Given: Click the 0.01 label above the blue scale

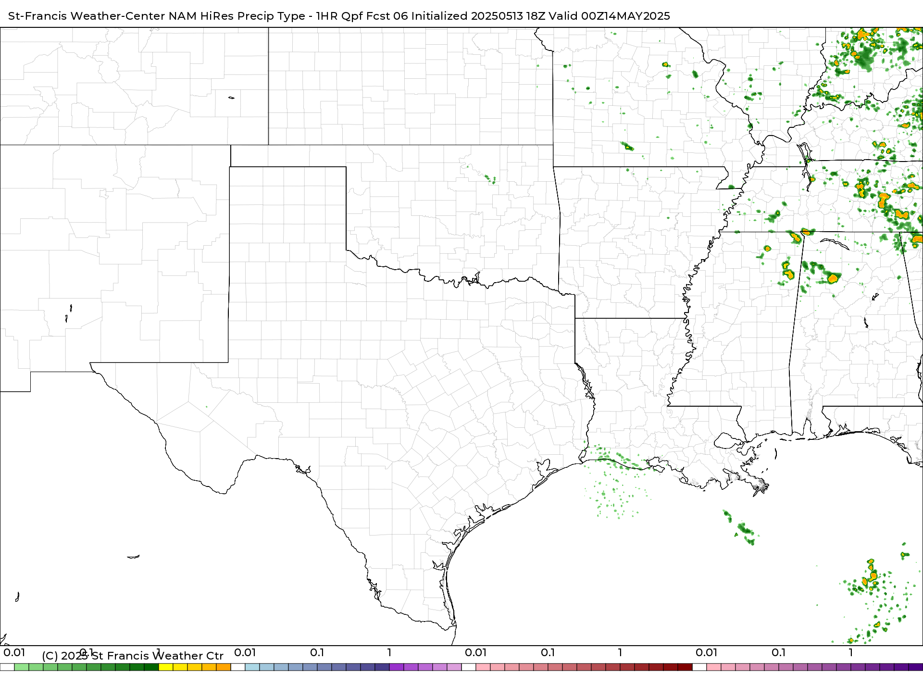Looking at the screenshot, I should tap(245, 652).
